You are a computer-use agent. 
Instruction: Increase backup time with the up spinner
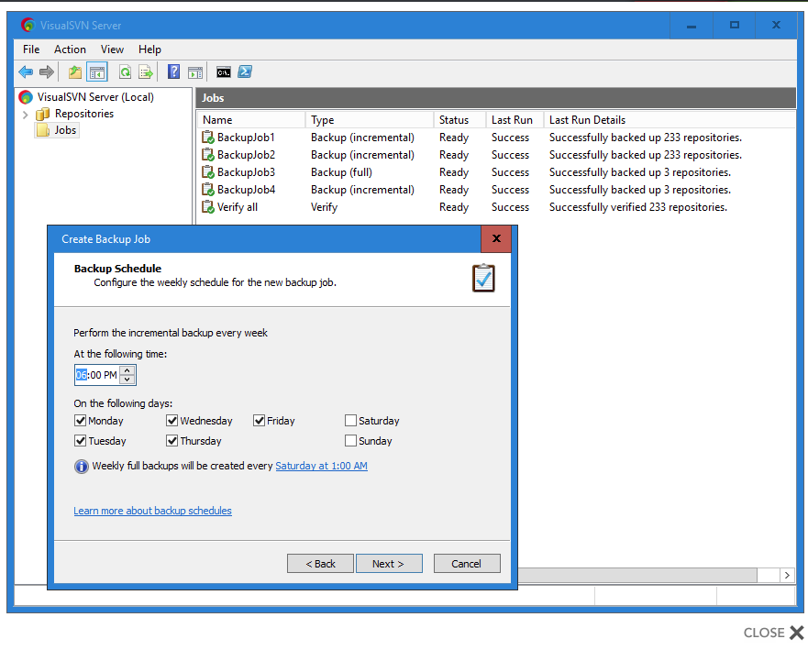[x=127, y=370]
